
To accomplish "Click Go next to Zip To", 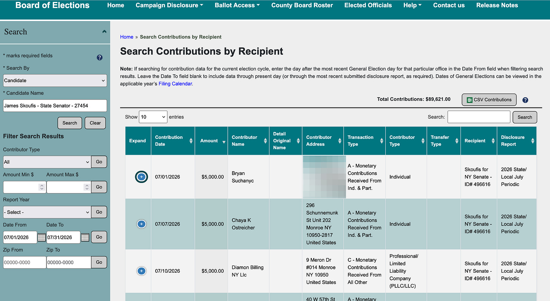I will click(x=99, y=263).
